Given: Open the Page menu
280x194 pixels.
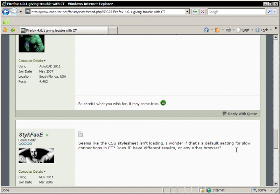Looking at the screenshot, I should coord(245,30).
